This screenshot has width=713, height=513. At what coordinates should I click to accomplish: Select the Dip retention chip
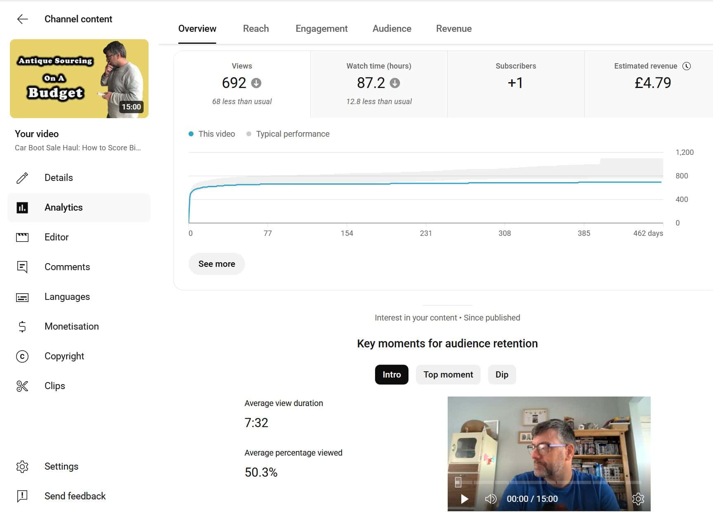pyautogui.click(x=501, y=375)
